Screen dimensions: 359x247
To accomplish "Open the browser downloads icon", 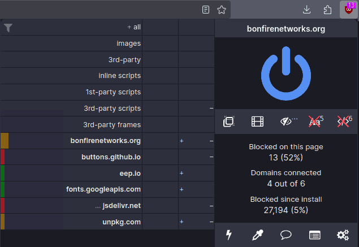I will click(306, 10).
